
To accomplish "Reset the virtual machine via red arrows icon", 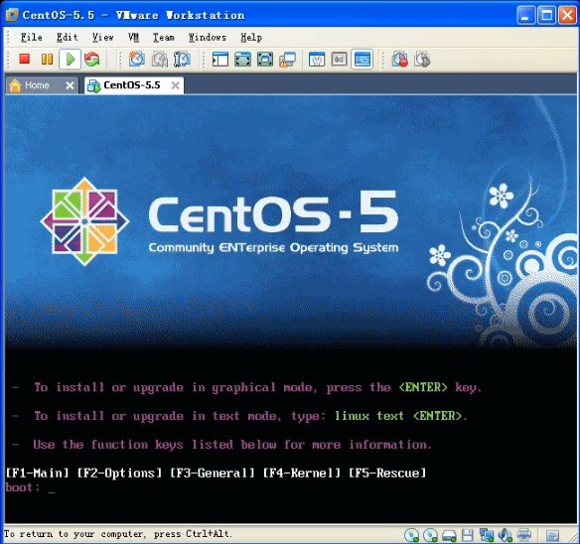I will tap(92, 60).
